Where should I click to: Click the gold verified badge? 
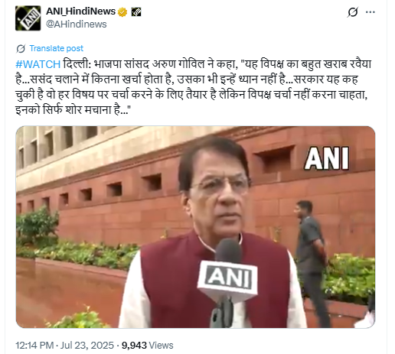[x=122, y=12]
